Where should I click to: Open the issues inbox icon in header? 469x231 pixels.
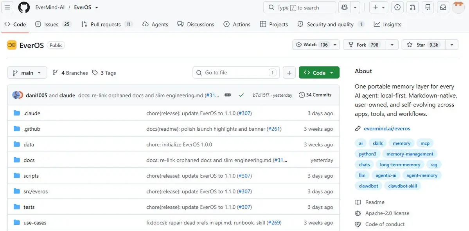tap(397, 7)
